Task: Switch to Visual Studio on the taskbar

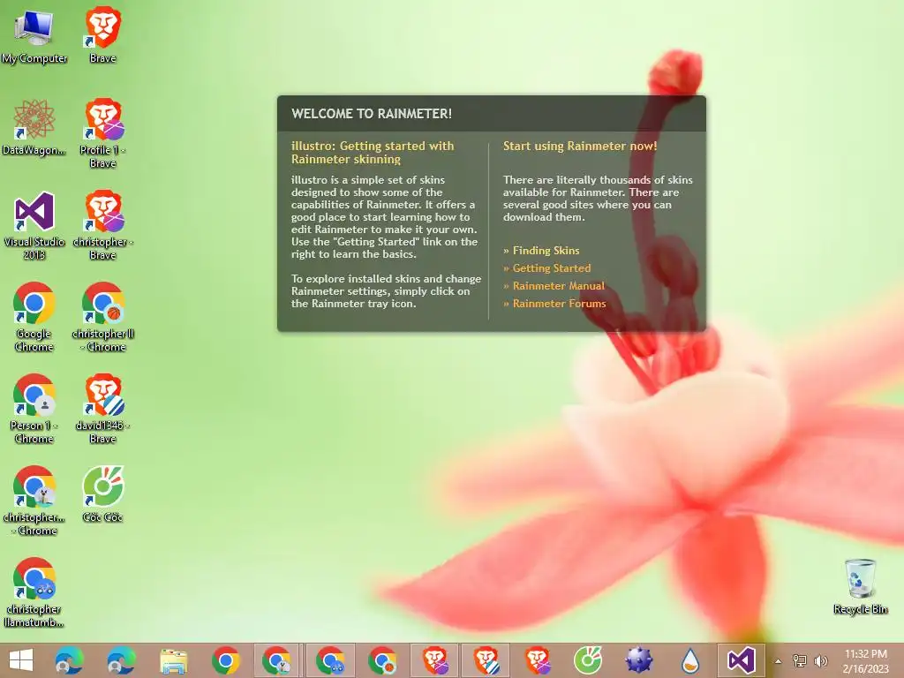Action: tap(742, 660)
